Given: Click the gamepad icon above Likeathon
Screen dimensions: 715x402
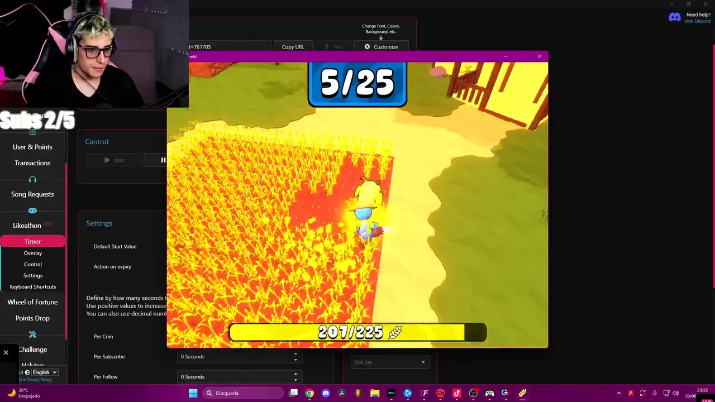Looking at the screenshot, I should click(x=32, y=210).
